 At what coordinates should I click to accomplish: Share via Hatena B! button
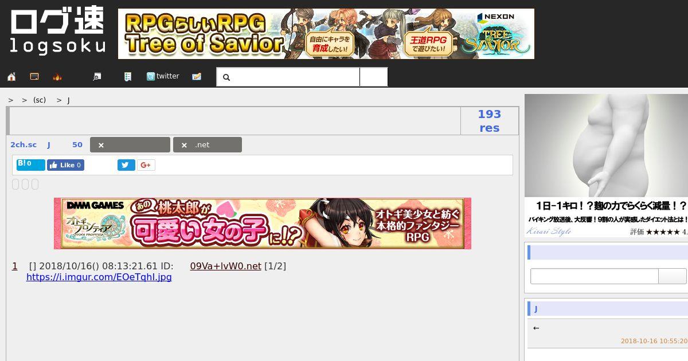[30, 165]
